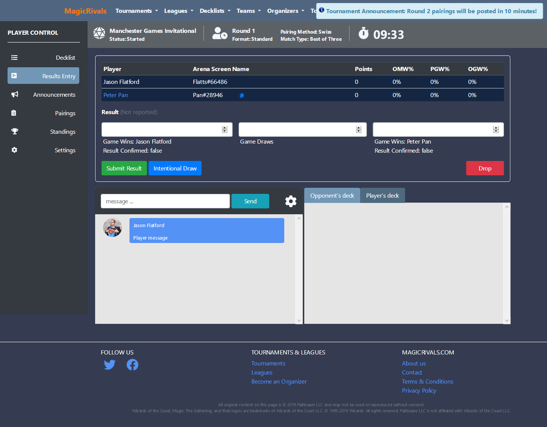Adjust Game Draws stepper arrows
This screenshot has width=547, height=427.
click(x=359, y=130)
